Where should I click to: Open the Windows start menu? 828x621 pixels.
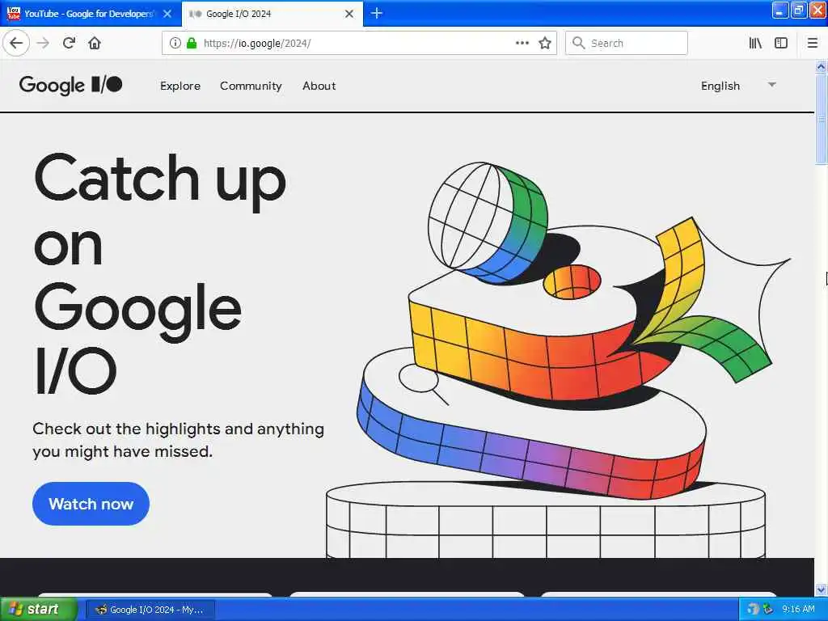(x=38, y=609)
